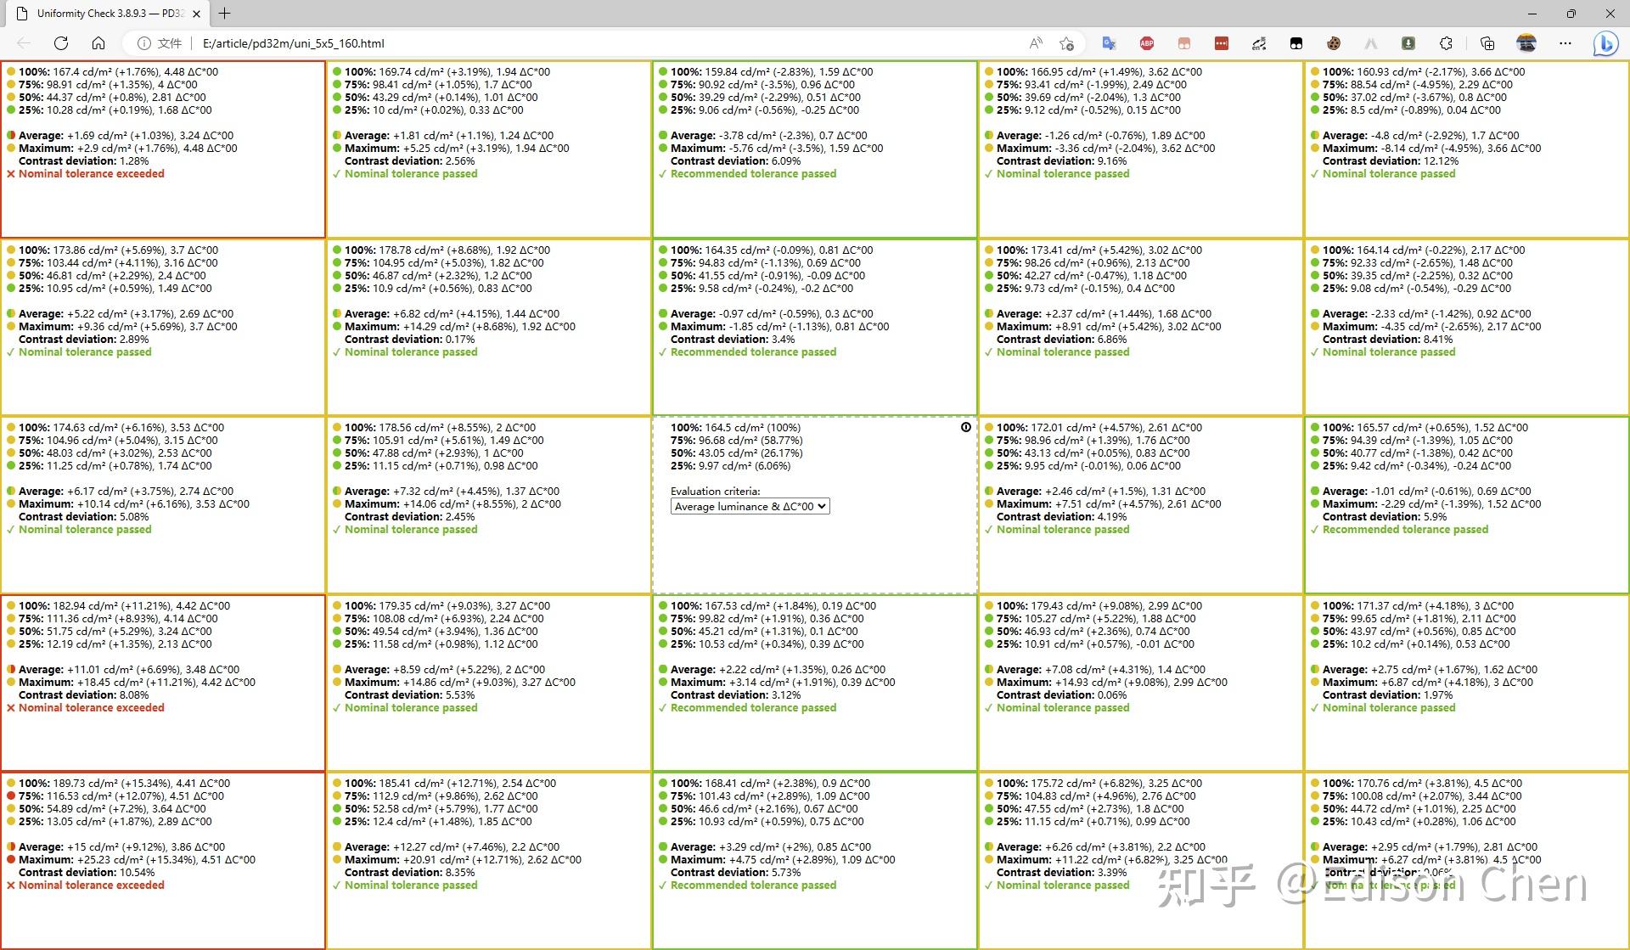The image size is (1630, 950).
Task: Click the profile avatar picture
Action: pyautogui.click(x=1526, y=43)
